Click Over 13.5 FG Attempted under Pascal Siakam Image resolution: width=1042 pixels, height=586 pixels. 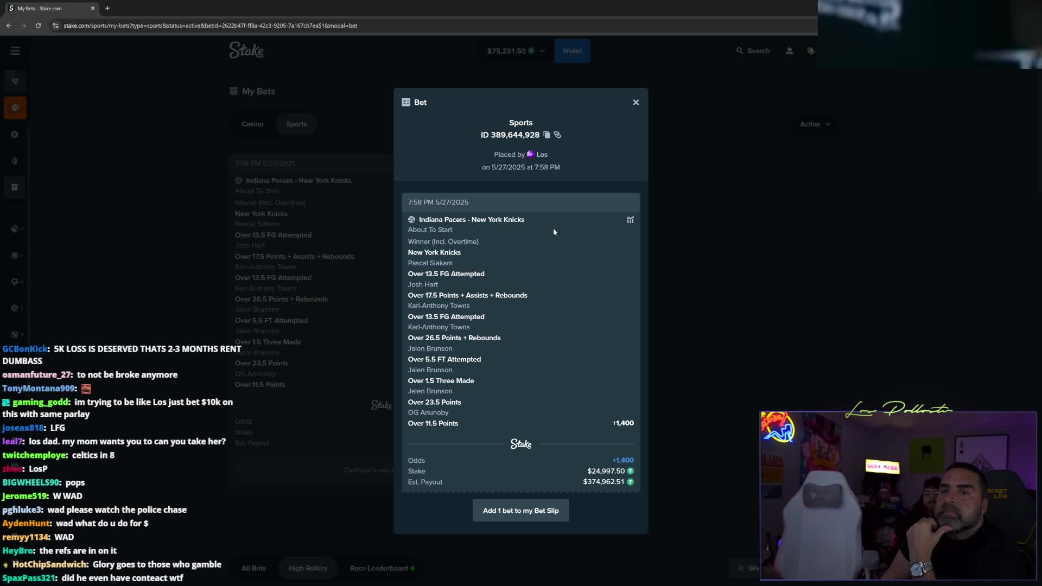446,274
